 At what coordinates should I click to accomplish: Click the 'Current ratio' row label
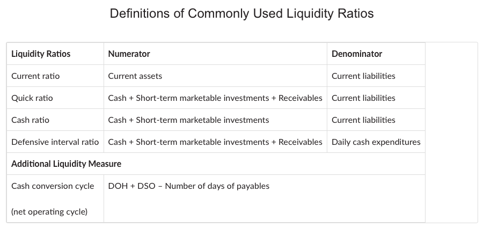[35, 76]
